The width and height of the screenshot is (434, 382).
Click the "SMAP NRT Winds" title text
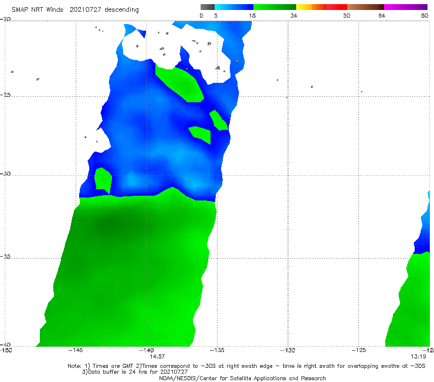[x=38, y=9]
